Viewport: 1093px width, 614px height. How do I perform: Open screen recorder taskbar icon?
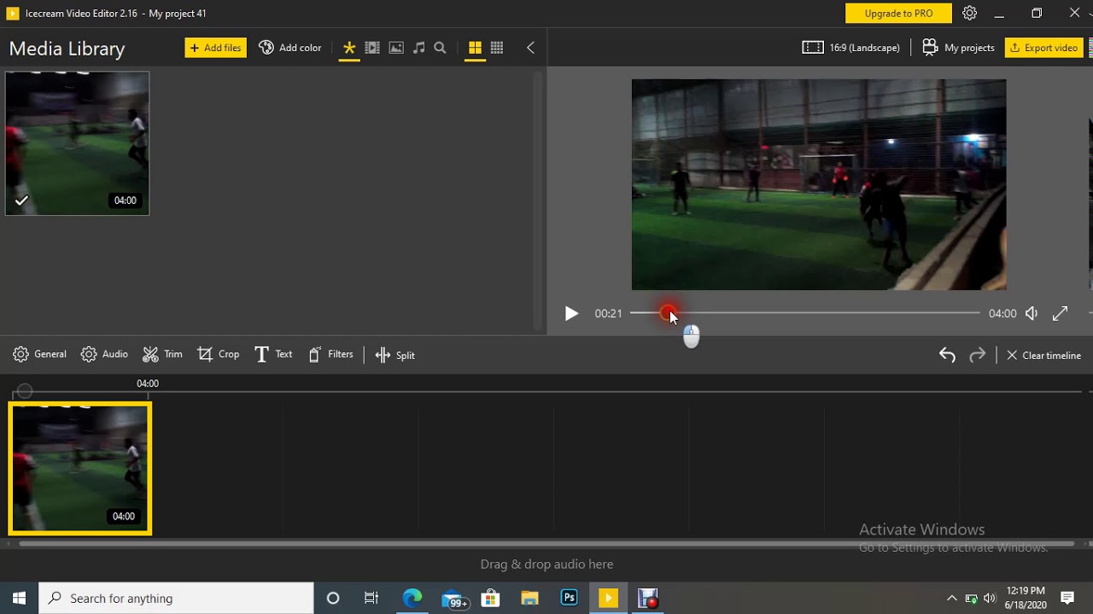648,598
